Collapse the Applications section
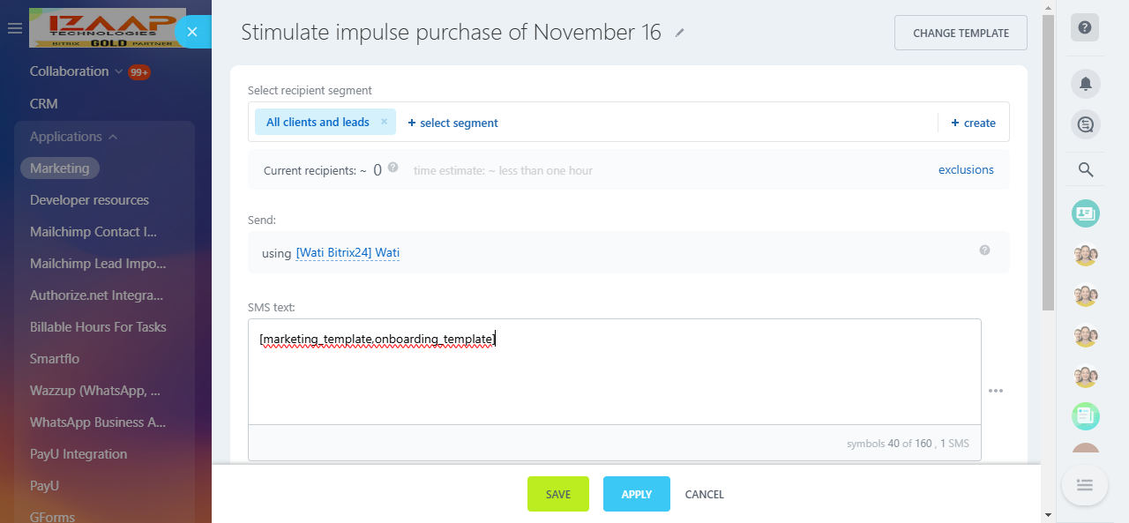The height and width of the screenshot is (523, 1129). click(x=113, y=137)
